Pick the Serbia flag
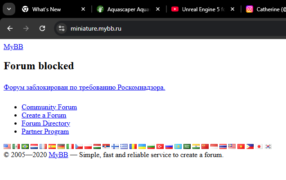The height and width of the screenshot is (180, 286). (106, 146)
